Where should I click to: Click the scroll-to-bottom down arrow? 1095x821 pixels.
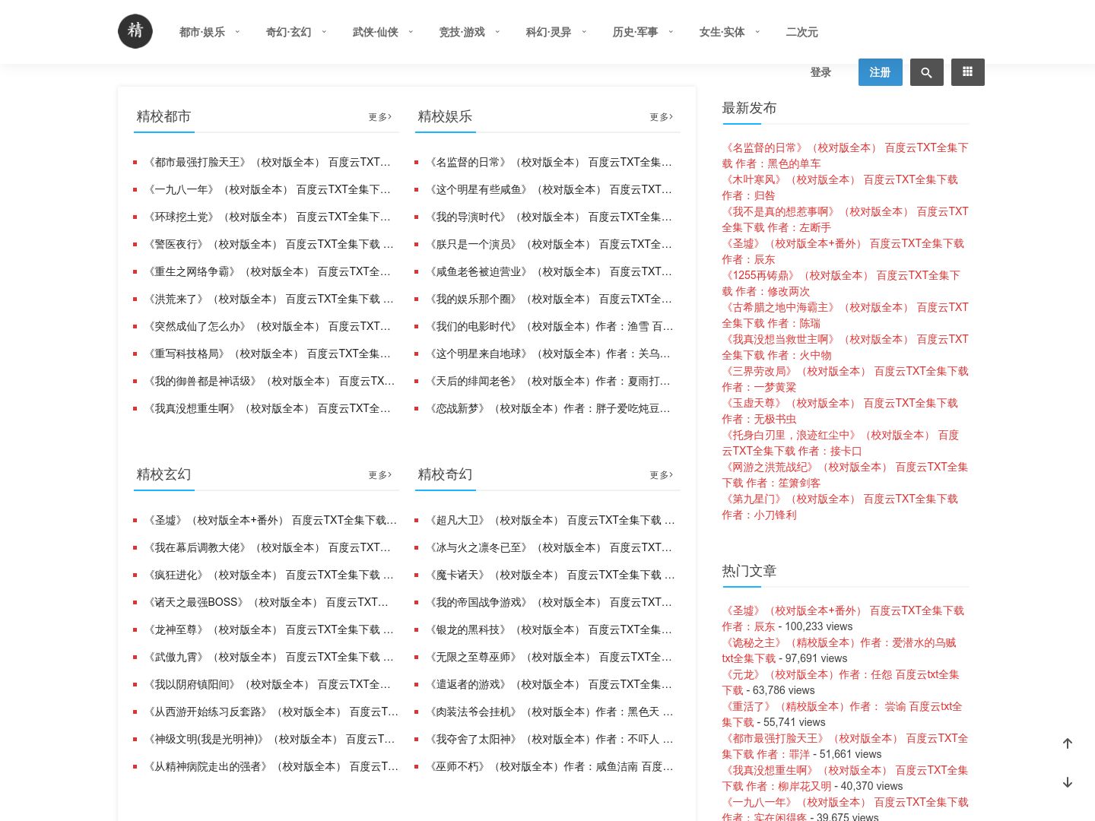[1068, 782]
